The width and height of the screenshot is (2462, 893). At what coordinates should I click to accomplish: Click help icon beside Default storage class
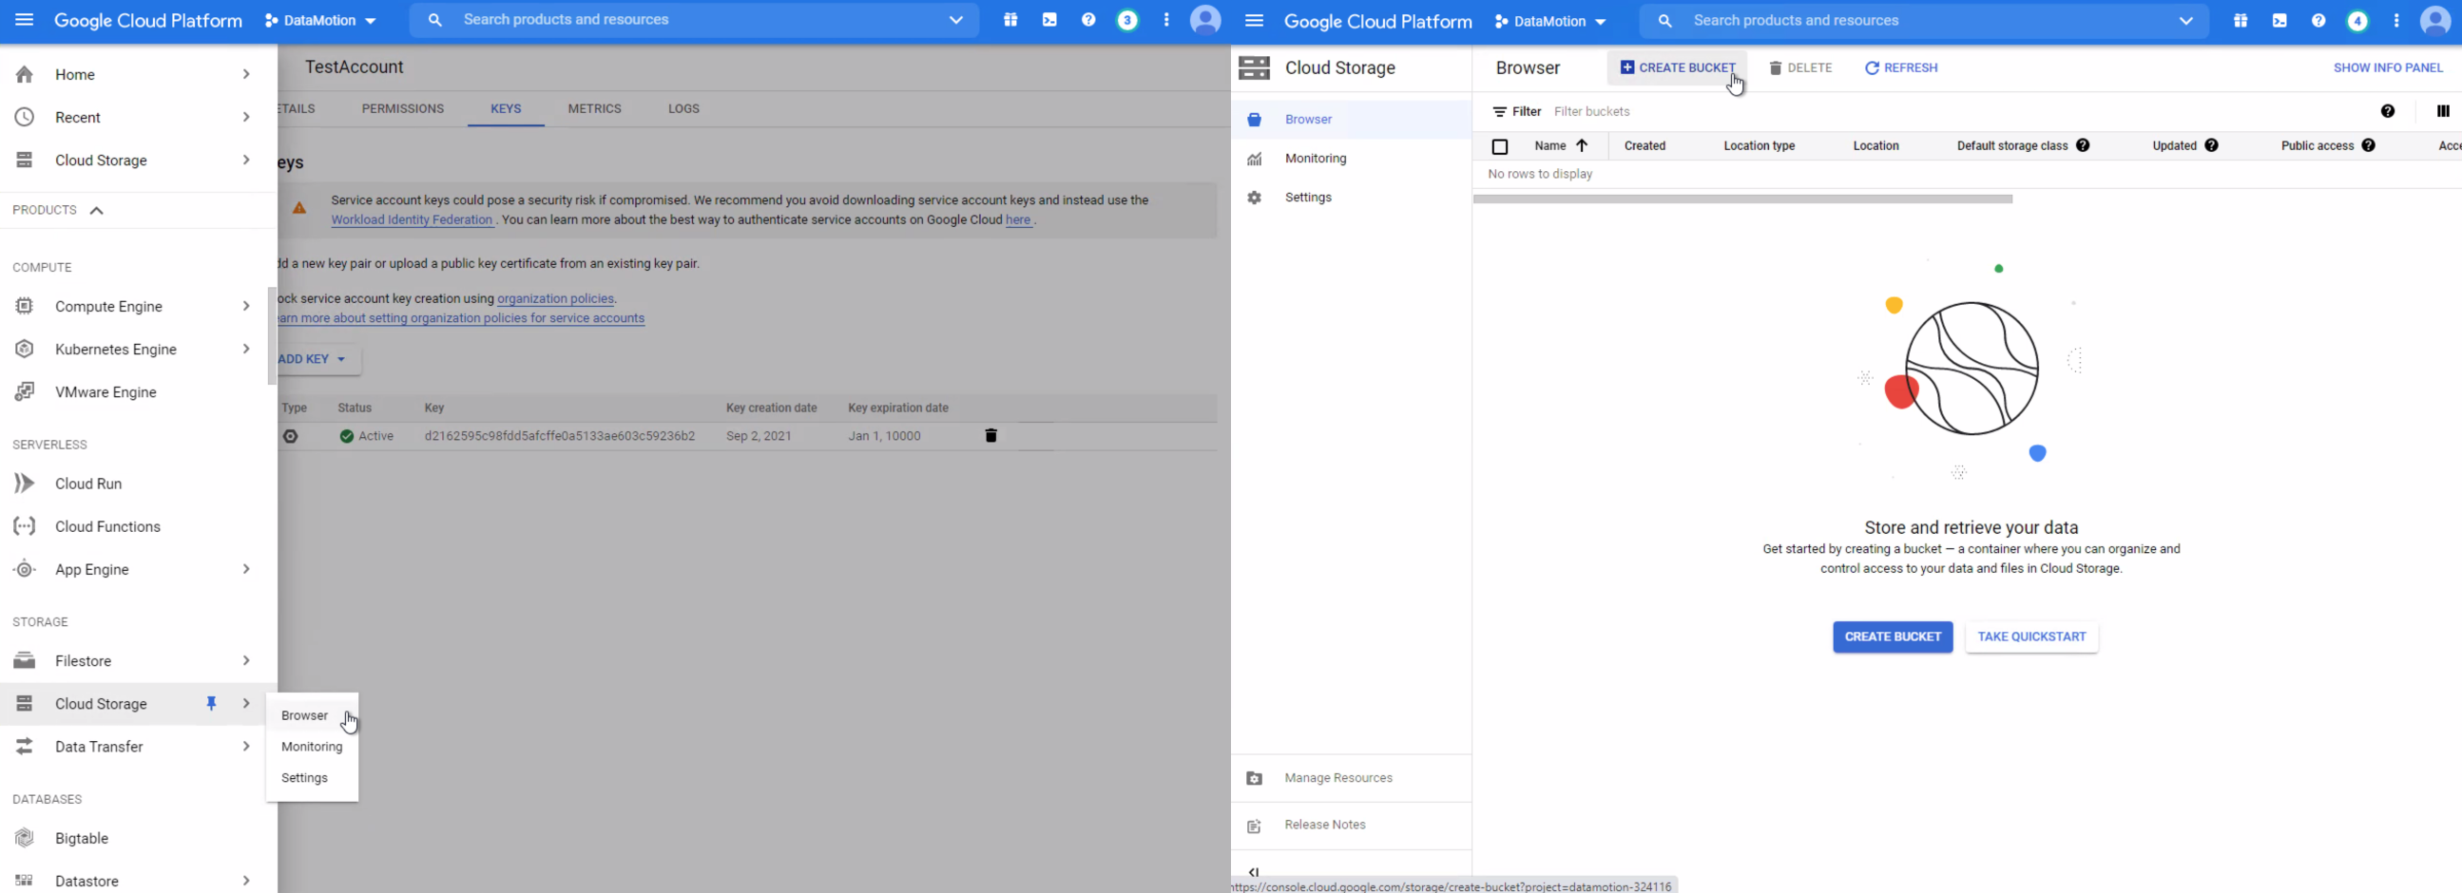pos(2083,145)
